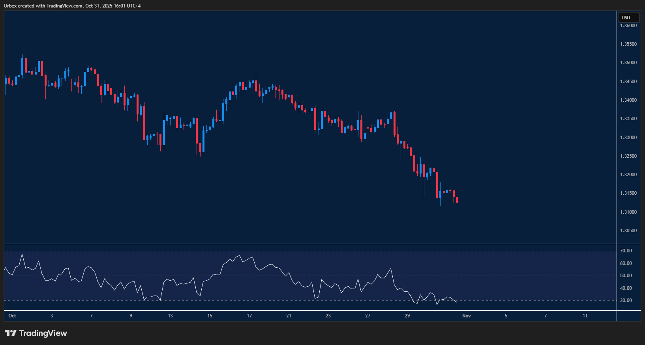The width and height of the screenshot is (645, 345).
Task: Click date label 17 on time axis
Action: [249, 316]
